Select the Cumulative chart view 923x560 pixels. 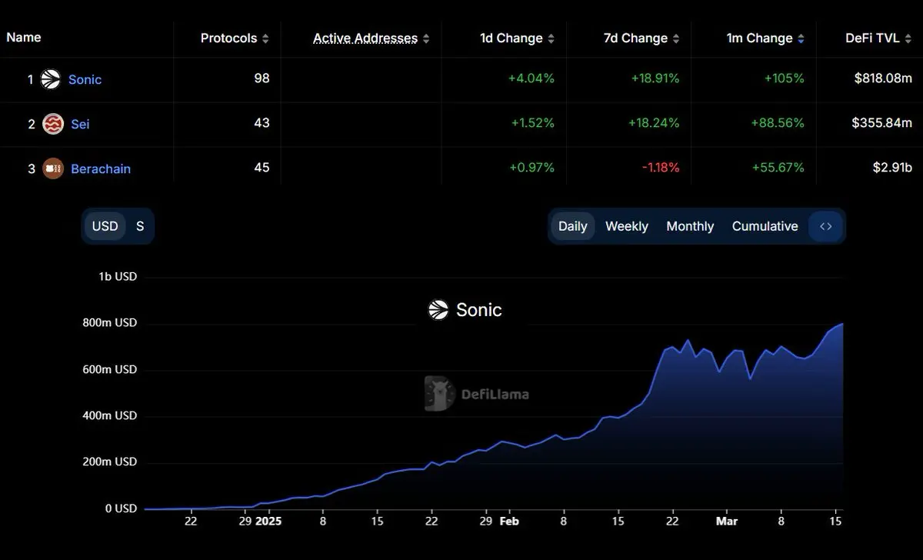(x=765, y=226)
